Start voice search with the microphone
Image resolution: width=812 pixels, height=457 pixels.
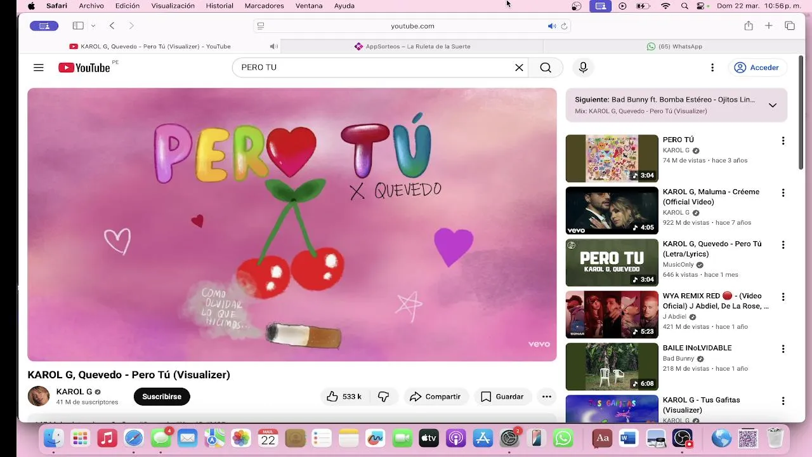tap(583, 68)
